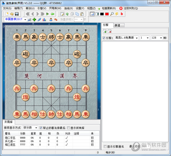The image size is (171, 156).
Task: Click the magnifier icon in toolbar
Action: click(112, 14)
